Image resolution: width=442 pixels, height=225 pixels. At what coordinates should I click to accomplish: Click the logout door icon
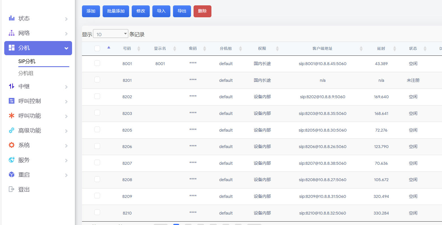[12, 189]
